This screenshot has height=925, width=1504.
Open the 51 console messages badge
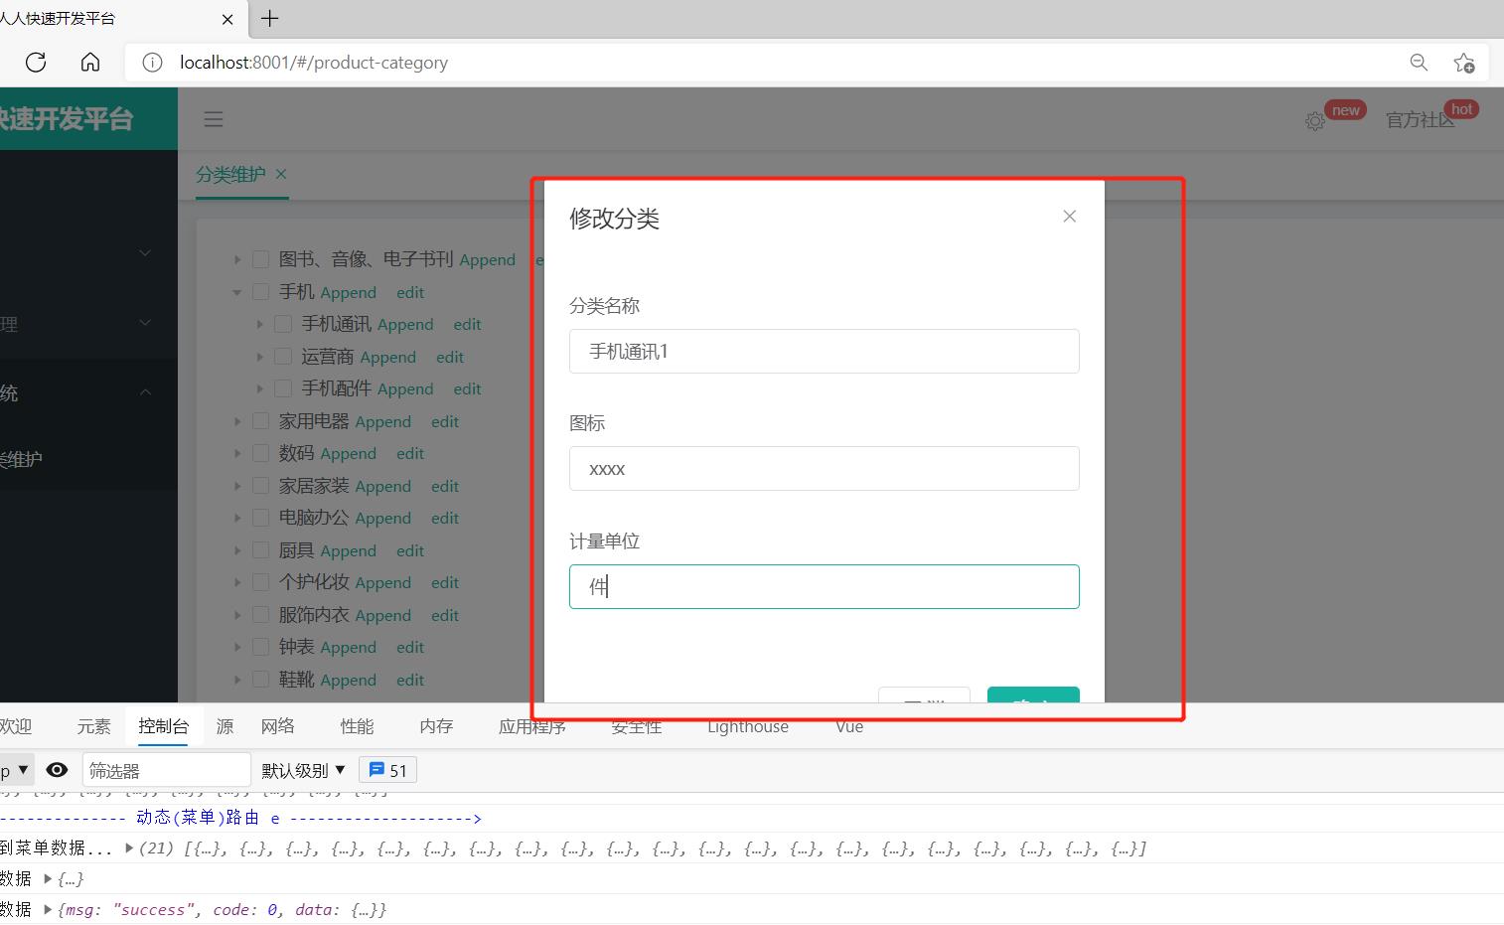tap(387, 770)
